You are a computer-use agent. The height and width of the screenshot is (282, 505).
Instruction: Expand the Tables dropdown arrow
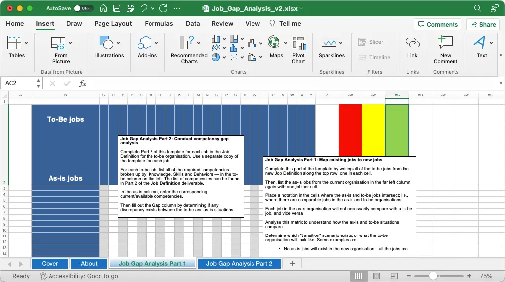pyautogui.click(x=26, y=43)
